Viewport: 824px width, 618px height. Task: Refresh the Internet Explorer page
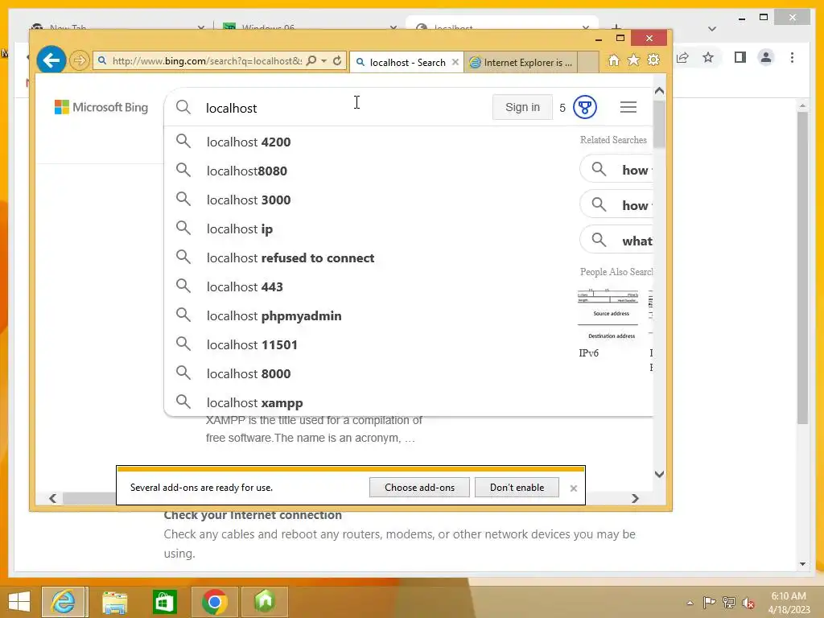pos(337,61)
